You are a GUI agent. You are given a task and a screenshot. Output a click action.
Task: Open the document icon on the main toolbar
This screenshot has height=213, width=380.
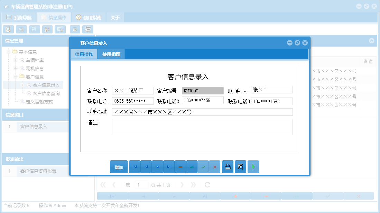click(x=34, y=29)
